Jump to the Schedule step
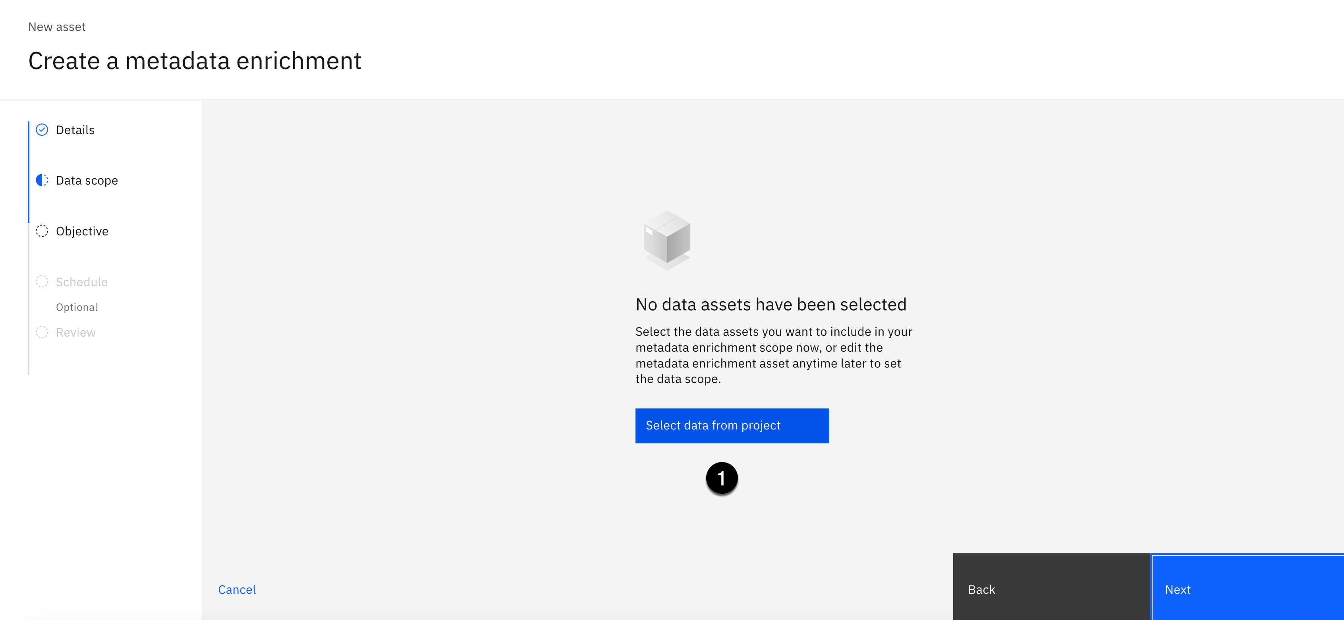This screenshot has height=620, width=1344. [x=81, y=281]
